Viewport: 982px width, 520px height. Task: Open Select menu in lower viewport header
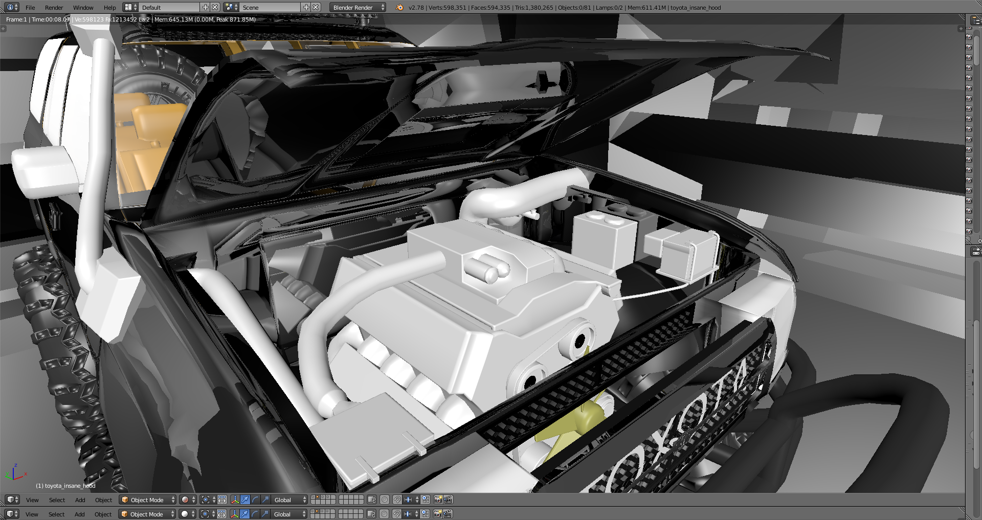56,514
